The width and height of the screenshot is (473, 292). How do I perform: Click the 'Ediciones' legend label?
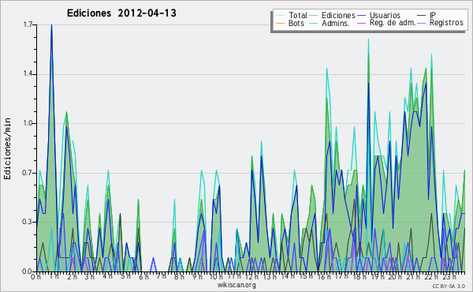[338, 15]
